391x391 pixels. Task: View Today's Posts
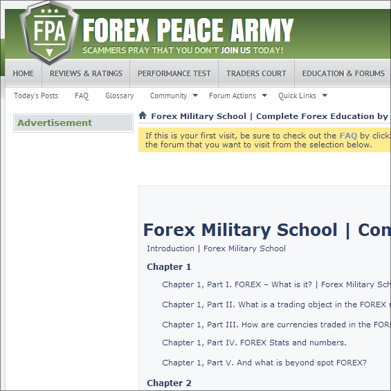click(x=36, y=96)
